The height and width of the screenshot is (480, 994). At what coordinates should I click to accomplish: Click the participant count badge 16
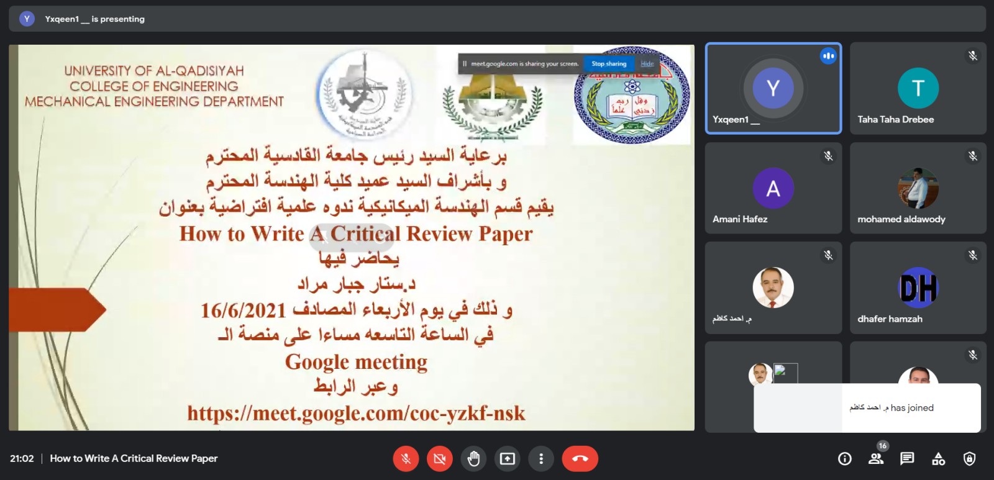pos(883,446)
